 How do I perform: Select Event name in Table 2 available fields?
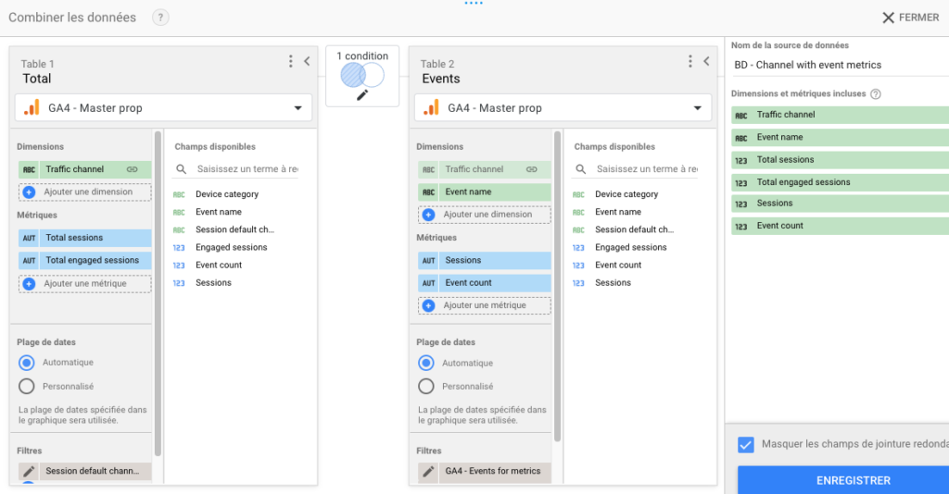click(x=618, y=212)
